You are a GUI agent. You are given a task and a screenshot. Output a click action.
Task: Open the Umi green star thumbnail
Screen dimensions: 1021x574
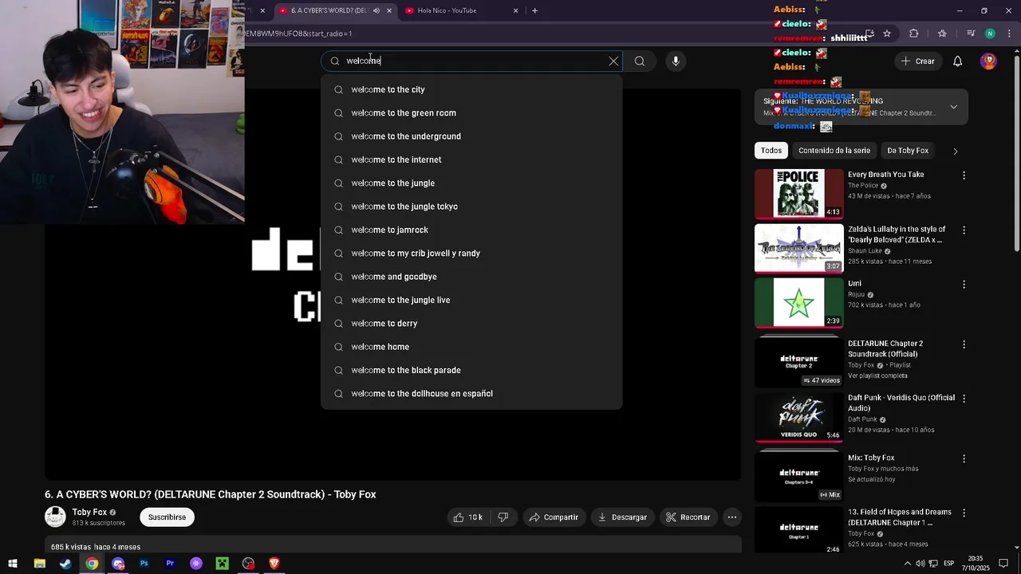coord(798,303)
